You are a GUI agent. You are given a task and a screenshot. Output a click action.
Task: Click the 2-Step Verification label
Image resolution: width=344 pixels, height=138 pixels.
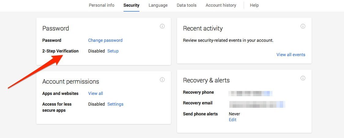[x=60, y=51]
